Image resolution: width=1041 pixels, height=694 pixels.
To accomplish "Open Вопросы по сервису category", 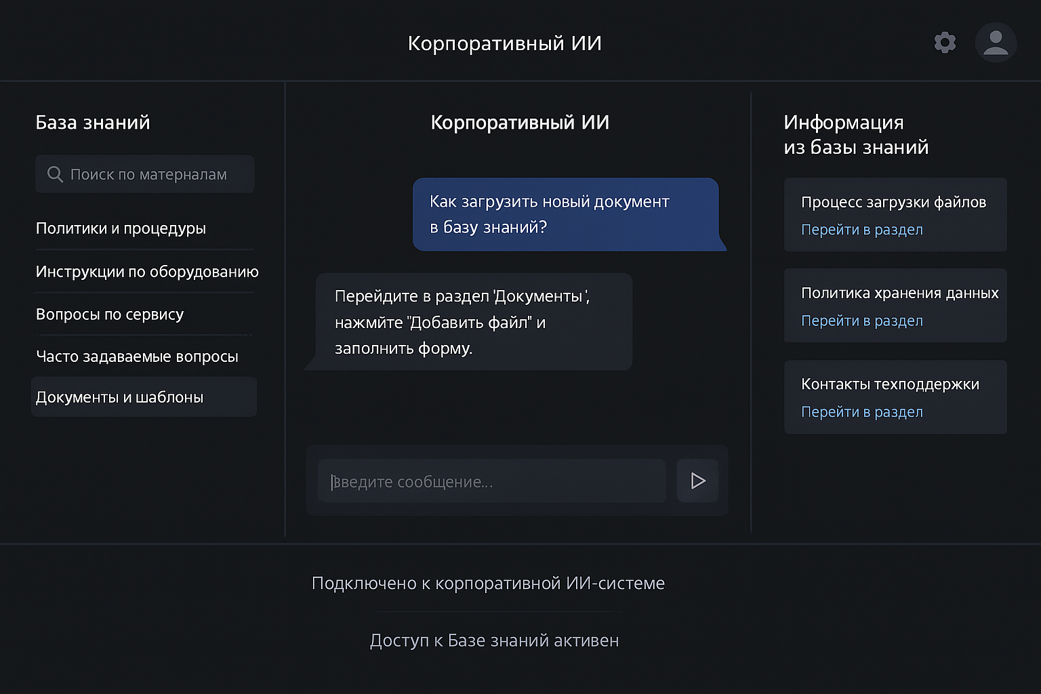I will click(x=110, y=314).
